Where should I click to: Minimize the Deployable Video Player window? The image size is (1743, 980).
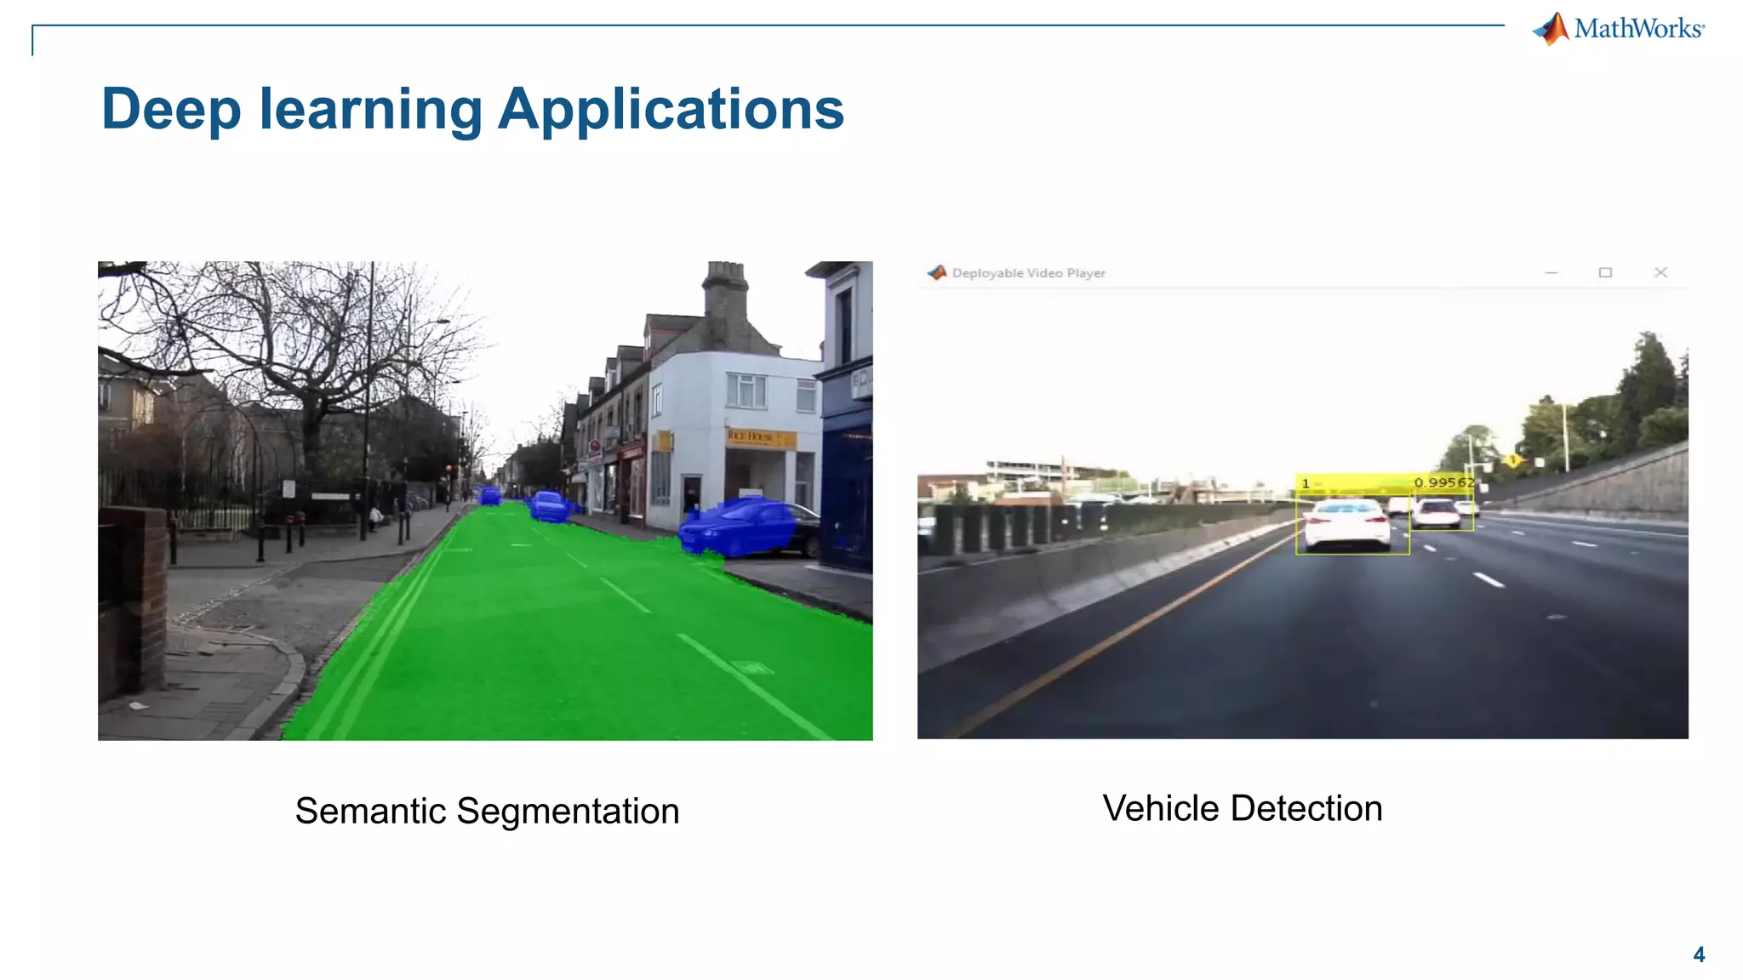[x=1551, y=273]
